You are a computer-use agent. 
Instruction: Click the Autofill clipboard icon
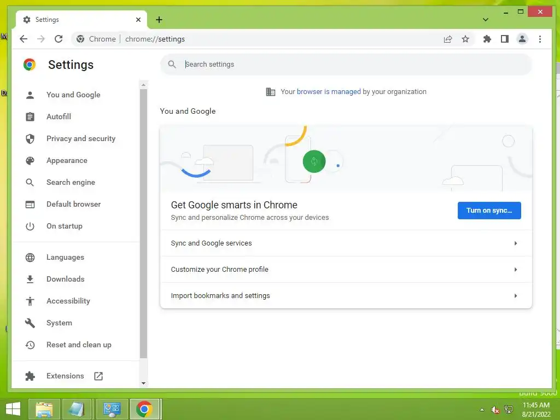(x=30, y=116)
